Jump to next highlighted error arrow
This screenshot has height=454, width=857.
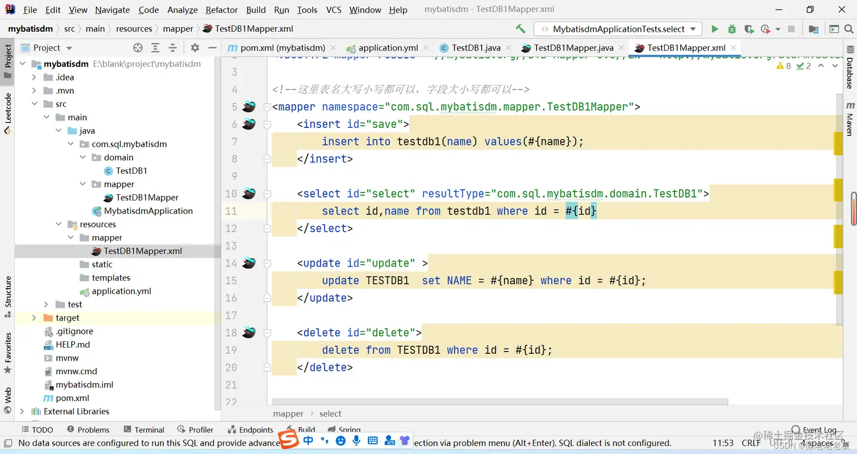point(835,66)
